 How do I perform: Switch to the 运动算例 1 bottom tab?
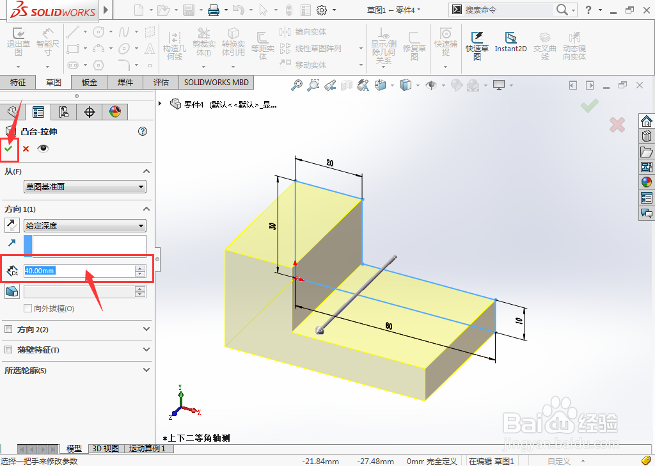pyautogui.click(x=147, y=449)
